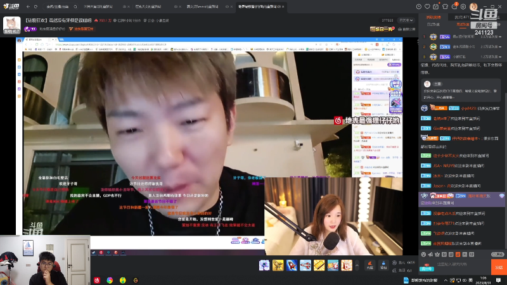Send the rocket gift

(292, 265)
